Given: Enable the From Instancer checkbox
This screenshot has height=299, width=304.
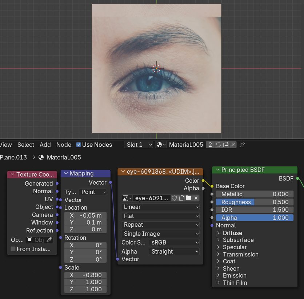Looking at the screenshot, I should click(x=13, y=249).
